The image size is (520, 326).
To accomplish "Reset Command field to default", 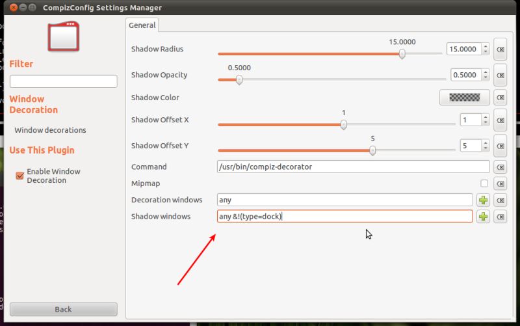I will [x=500, y=167].
